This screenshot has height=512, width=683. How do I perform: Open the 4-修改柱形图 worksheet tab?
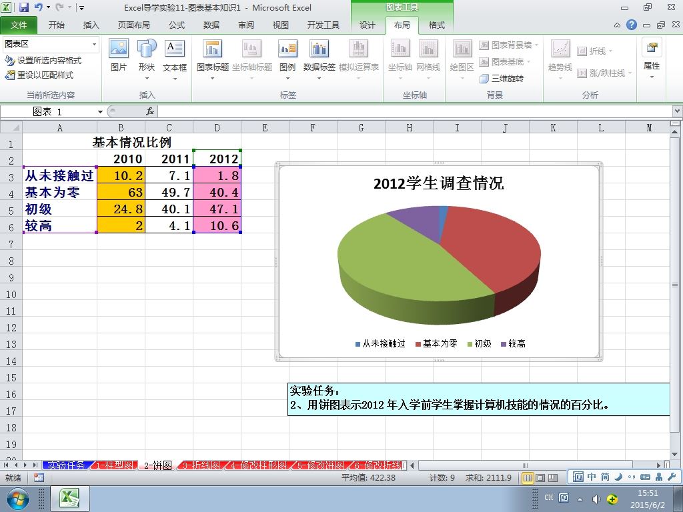tap(259, 465)
